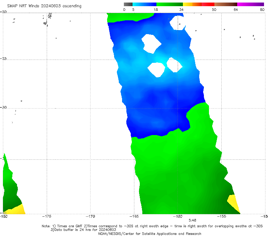Click the color bar scale value "50"
This screenshot has width=268, height=236.
pyautogui.click(x=214, y=9)
